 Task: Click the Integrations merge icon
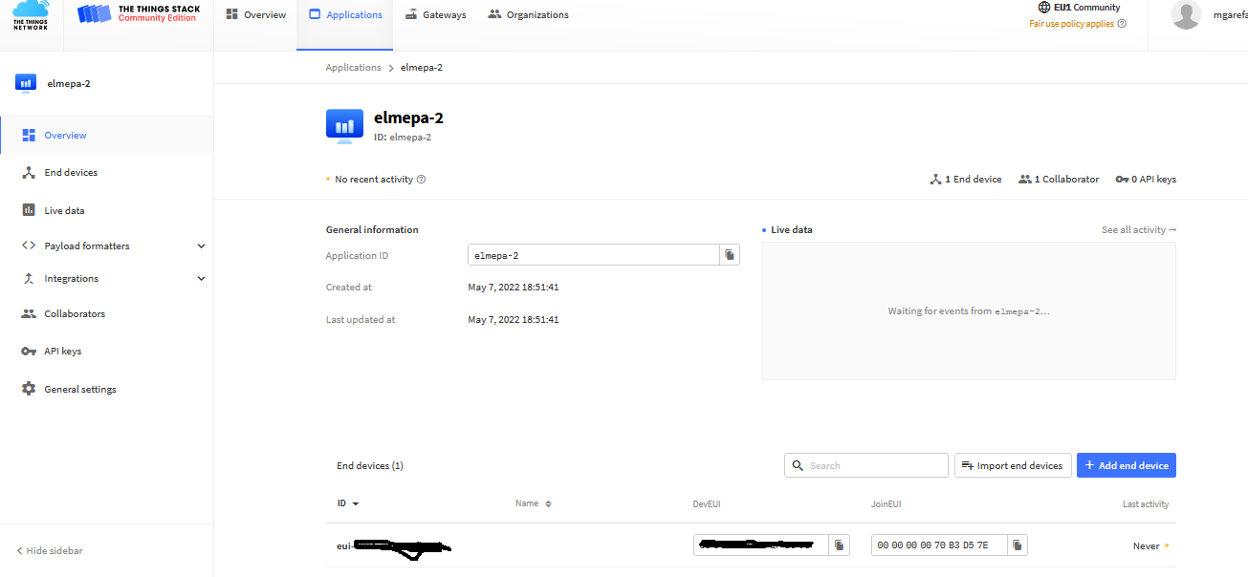pos(29,279)
